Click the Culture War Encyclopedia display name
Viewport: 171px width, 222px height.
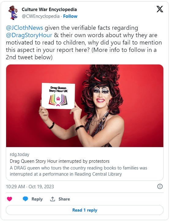point(49,10)
